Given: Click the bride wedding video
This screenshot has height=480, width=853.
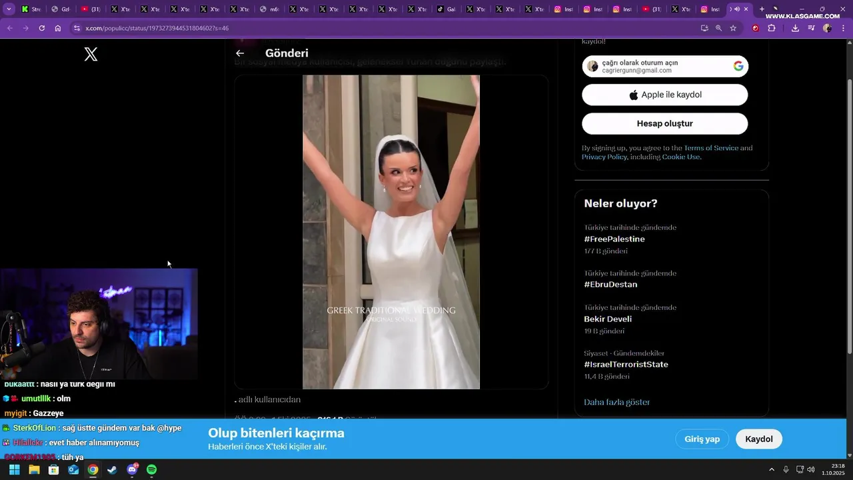Looking at the screenshot, I should coord(391,232).
